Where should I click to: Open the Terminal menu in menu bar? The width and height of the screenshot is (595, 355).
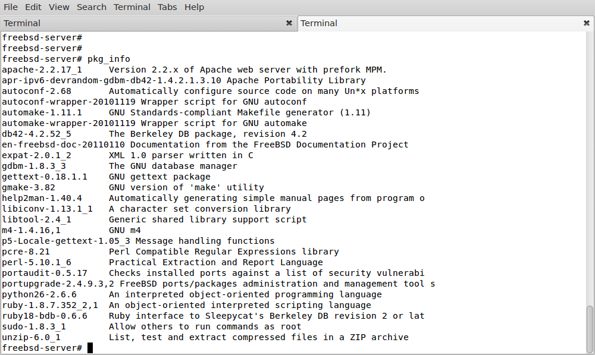tap(132, 7)
